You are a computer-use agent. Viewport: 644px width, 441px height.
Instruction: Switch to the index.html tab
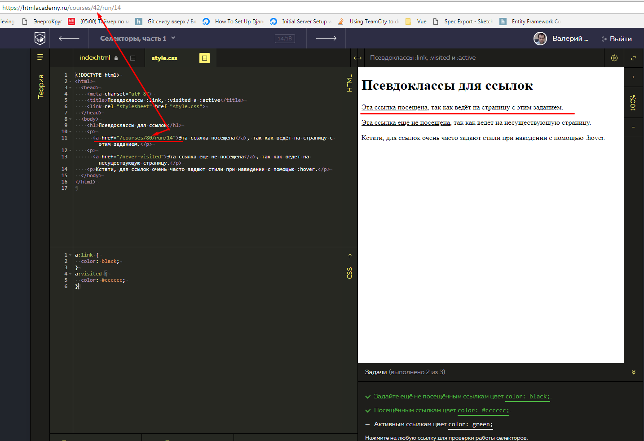(x=95, y=58)
